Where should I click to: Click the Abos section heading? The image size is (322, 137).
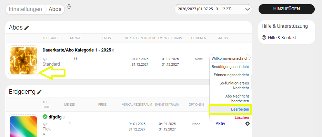16,27
